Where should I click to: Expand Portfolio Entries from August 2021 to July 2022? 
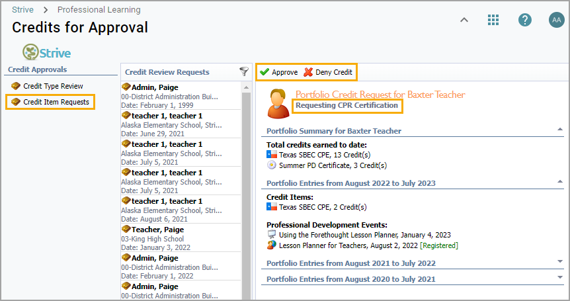coord(560,262)
